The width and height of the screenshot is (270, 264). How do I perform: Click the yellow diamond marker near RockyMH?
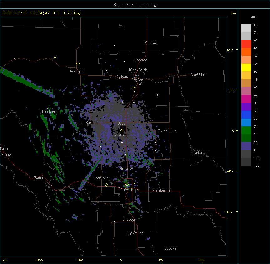(x=78, y=64)
